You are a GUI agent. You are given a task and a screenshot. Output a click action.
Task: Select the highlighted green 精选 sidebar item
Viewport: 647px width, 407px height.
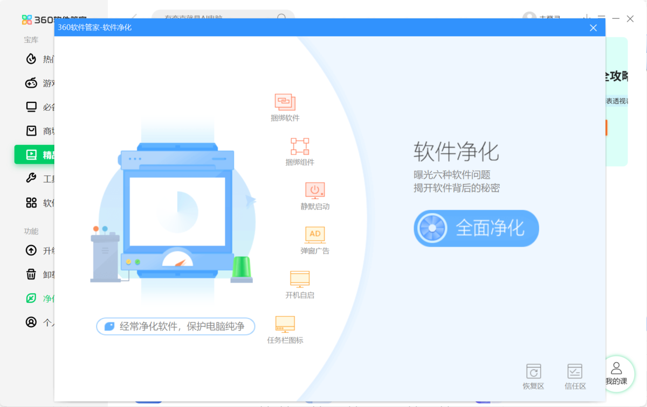(35, 155)
